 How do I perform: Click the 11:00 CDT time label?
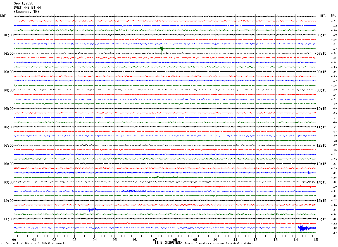[8, 219]
